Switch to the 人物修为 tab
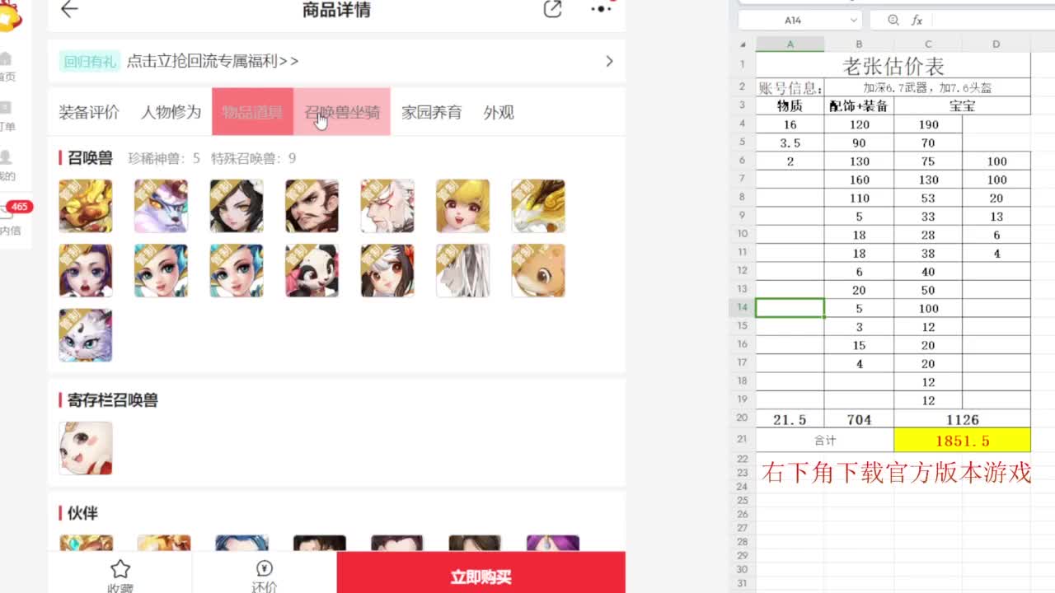Image resolution: width=1055 pixels, height=593 pixels. point(171,112)
